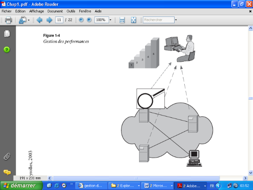The width and height of the screenshot is (253, 190).
Task: Click the zoom out minus button
Action: 81,20
